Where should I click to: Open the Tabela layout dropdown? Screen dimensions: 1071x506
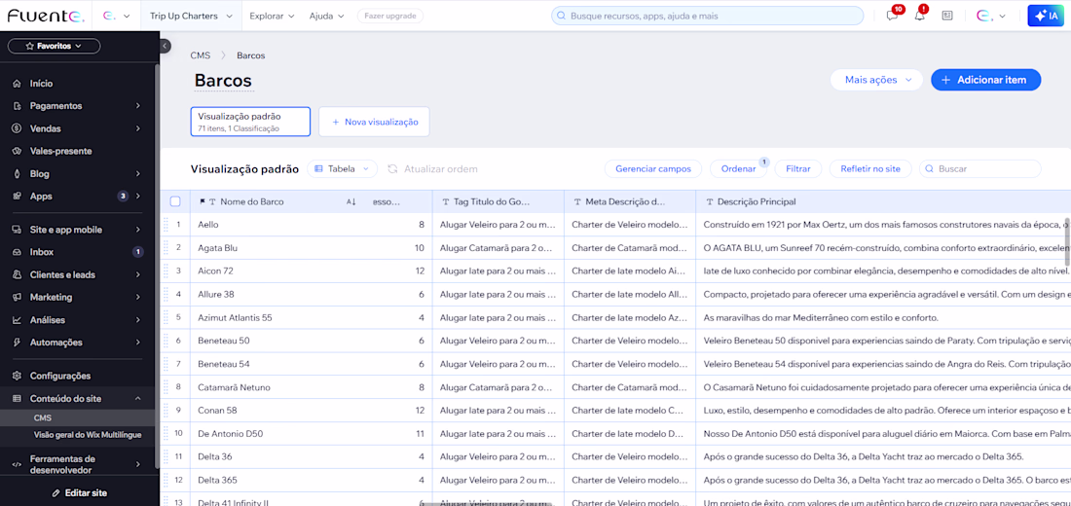pos(342,168)
